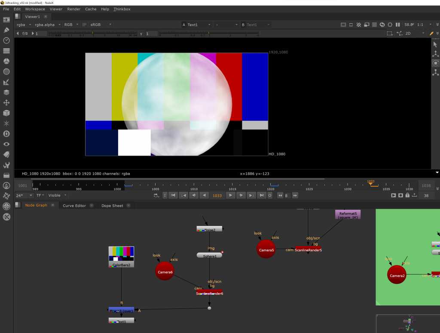Open the sRGB viewer colorspace dropdown
This screenshot has width=440, height=333.
101,25
